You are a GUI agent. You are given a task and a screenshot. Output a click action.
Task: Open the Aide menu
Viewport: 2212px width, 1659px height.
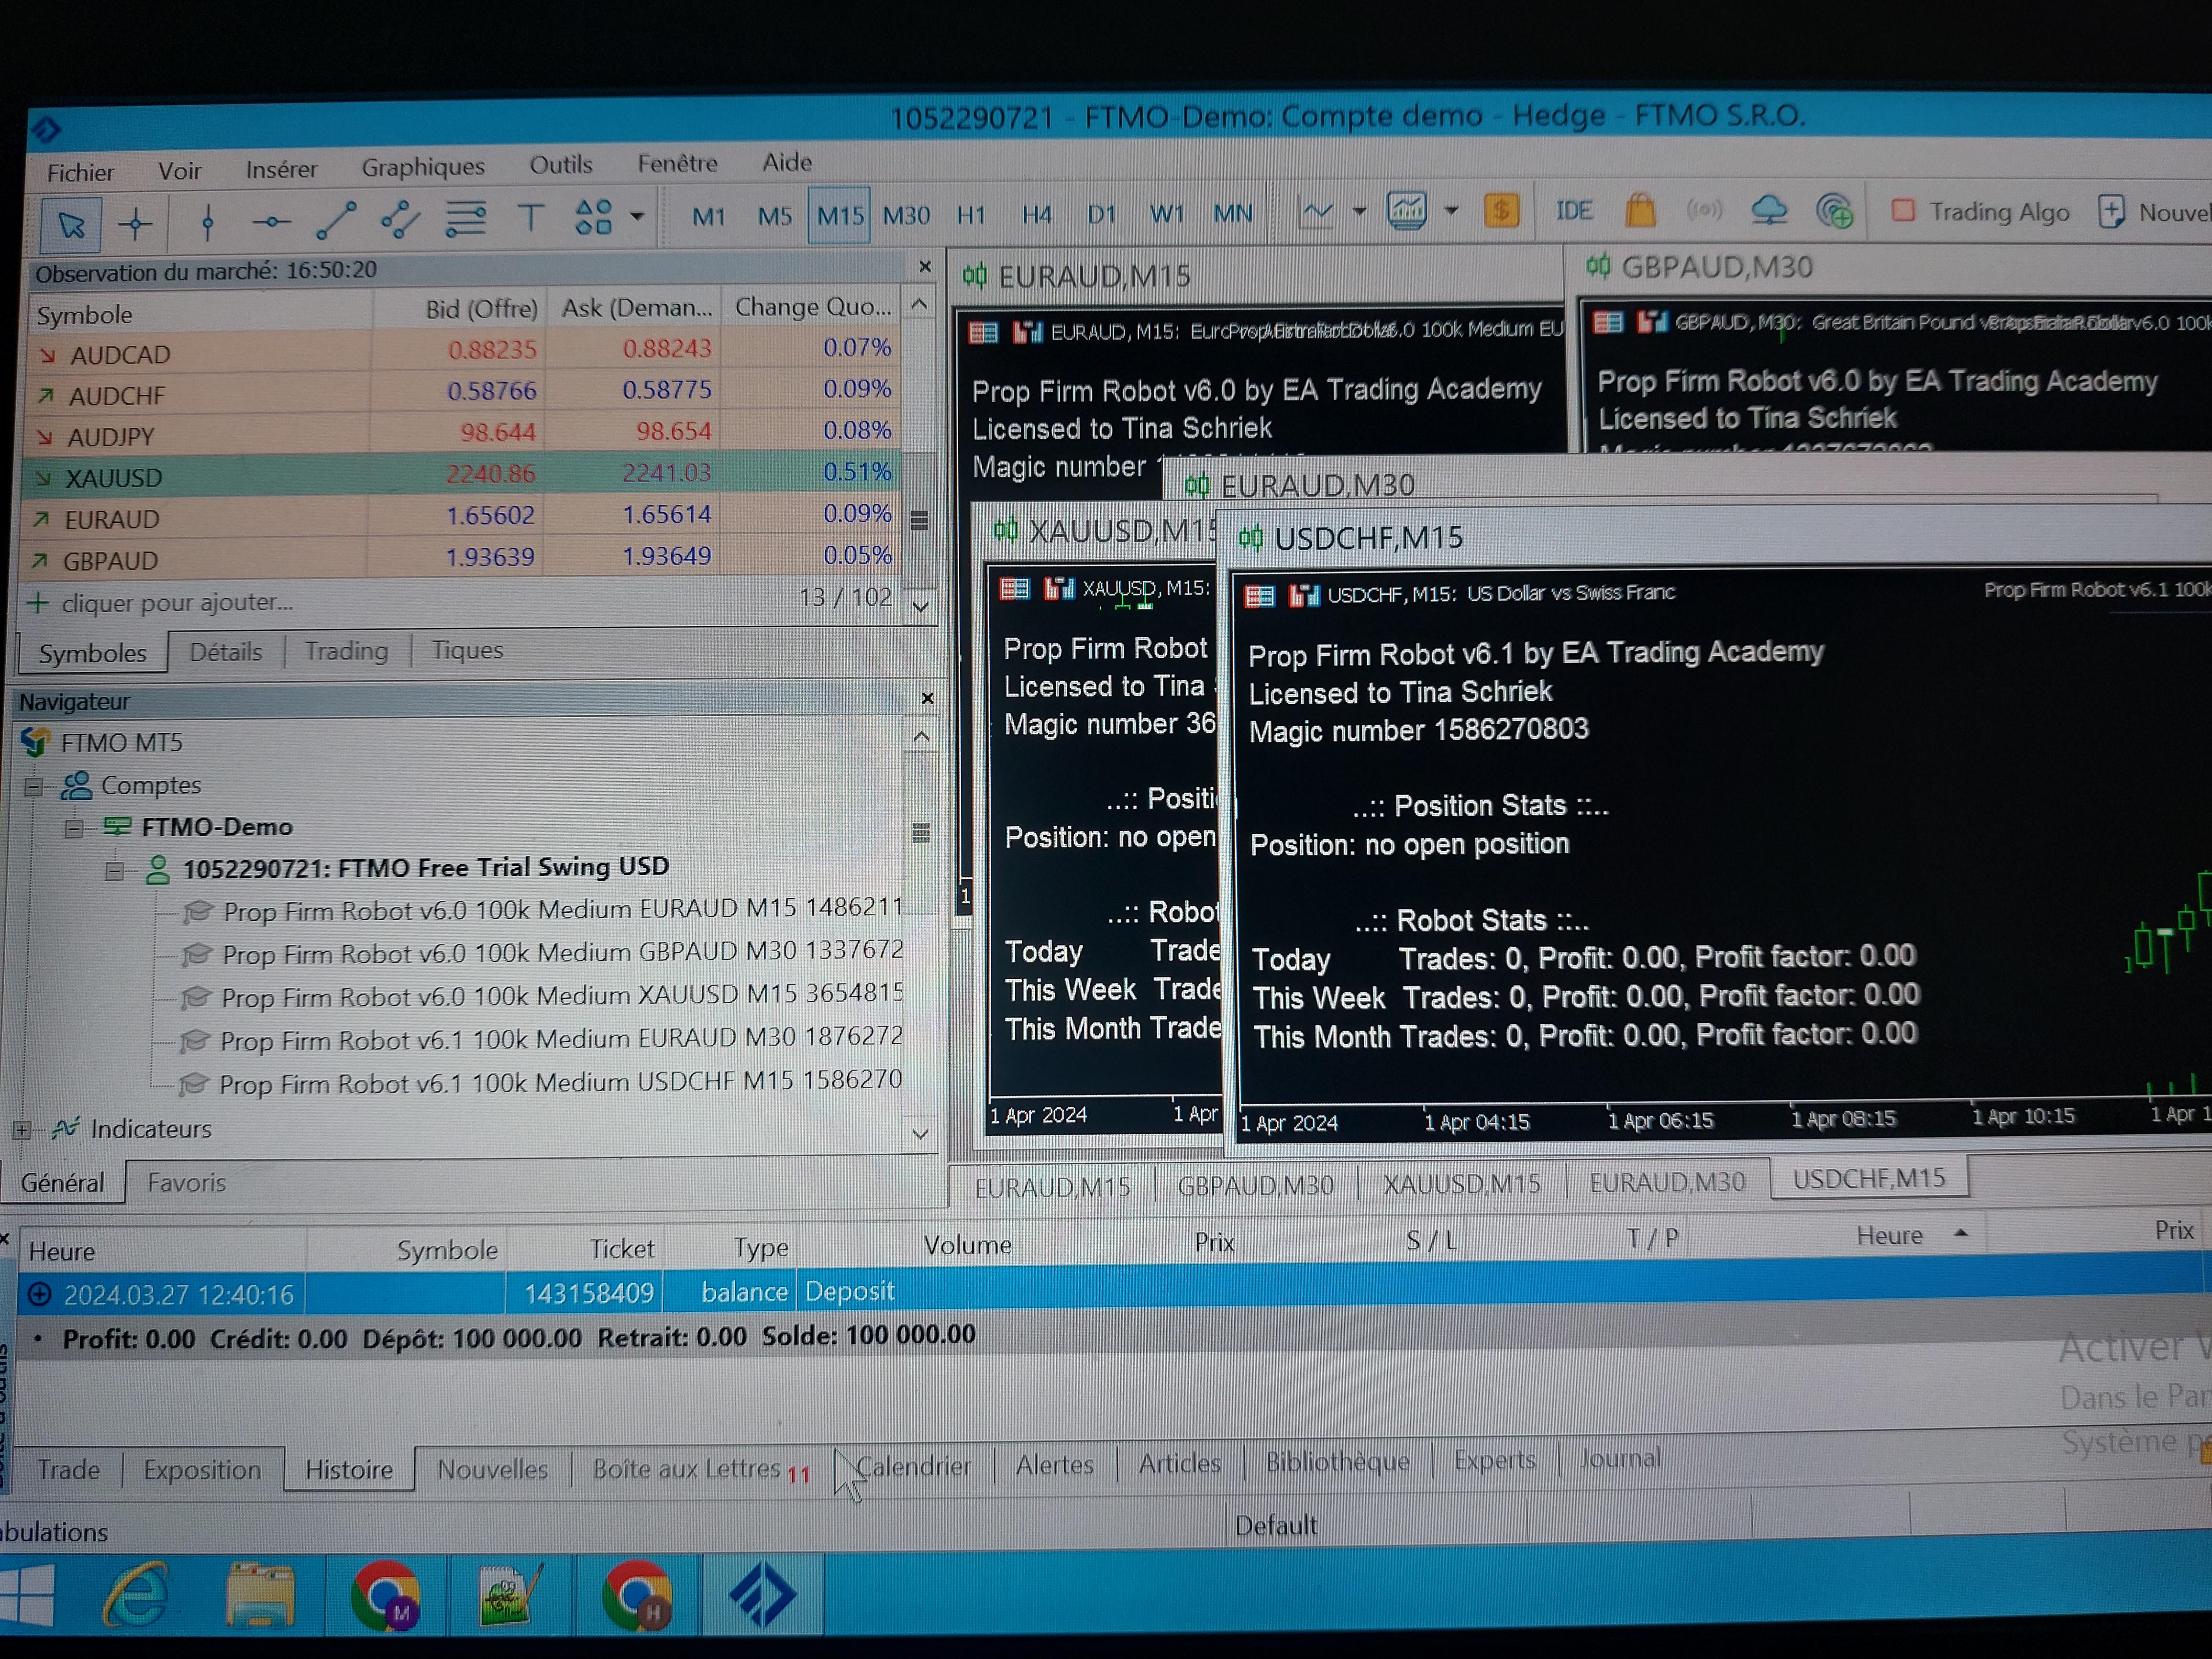coord(787,162)
